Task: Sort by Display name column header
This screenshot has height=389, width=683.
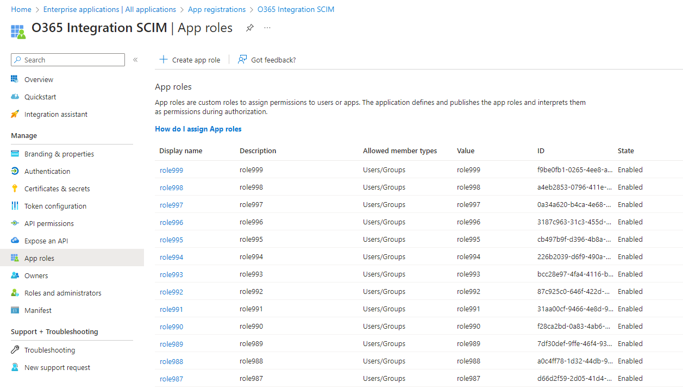Action: (x=180, y=150)
